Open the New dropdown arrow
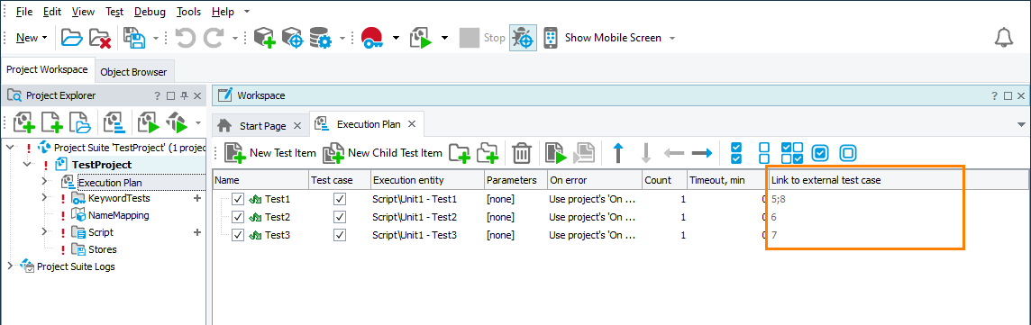1031x325 pixels. [44, 38]
